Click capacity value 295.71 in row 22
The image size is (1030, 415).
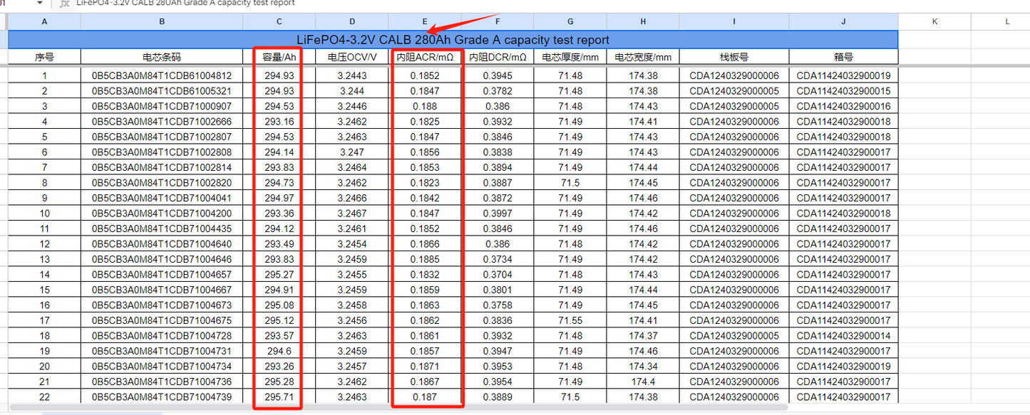click(x=279, y=397)
